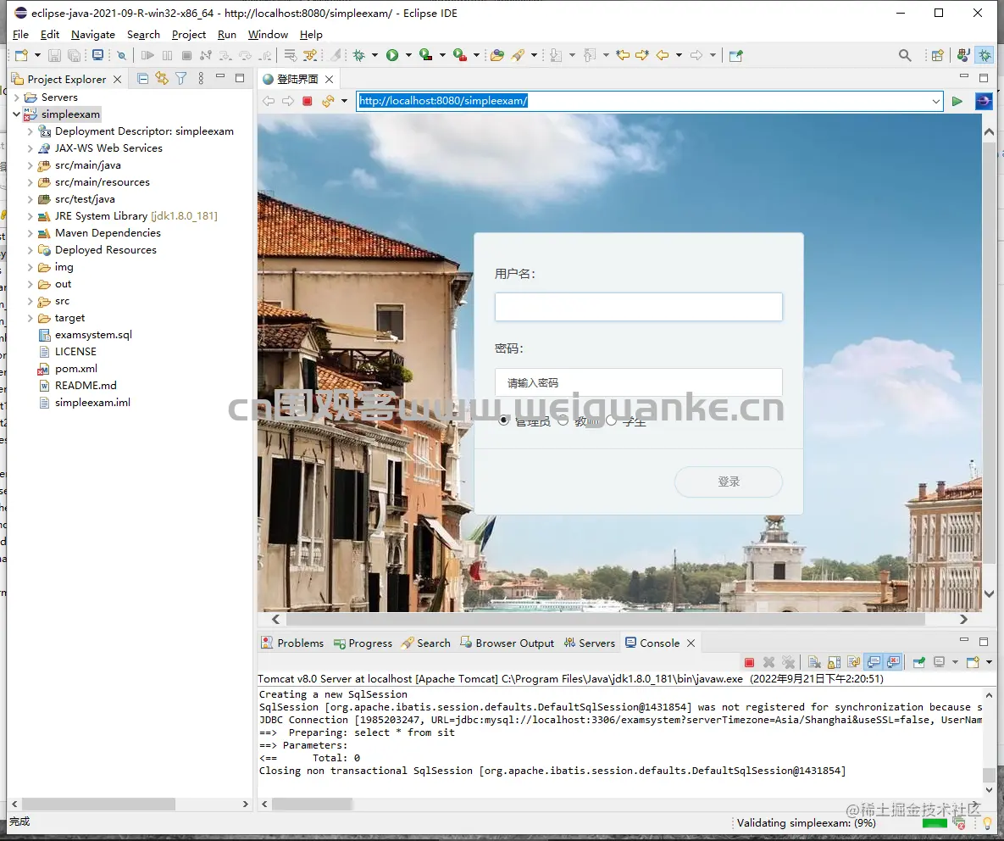1004x841 pixels.
Task: Toggle Word Wrap in Console toolbar
Action: [x=853, y=662]
